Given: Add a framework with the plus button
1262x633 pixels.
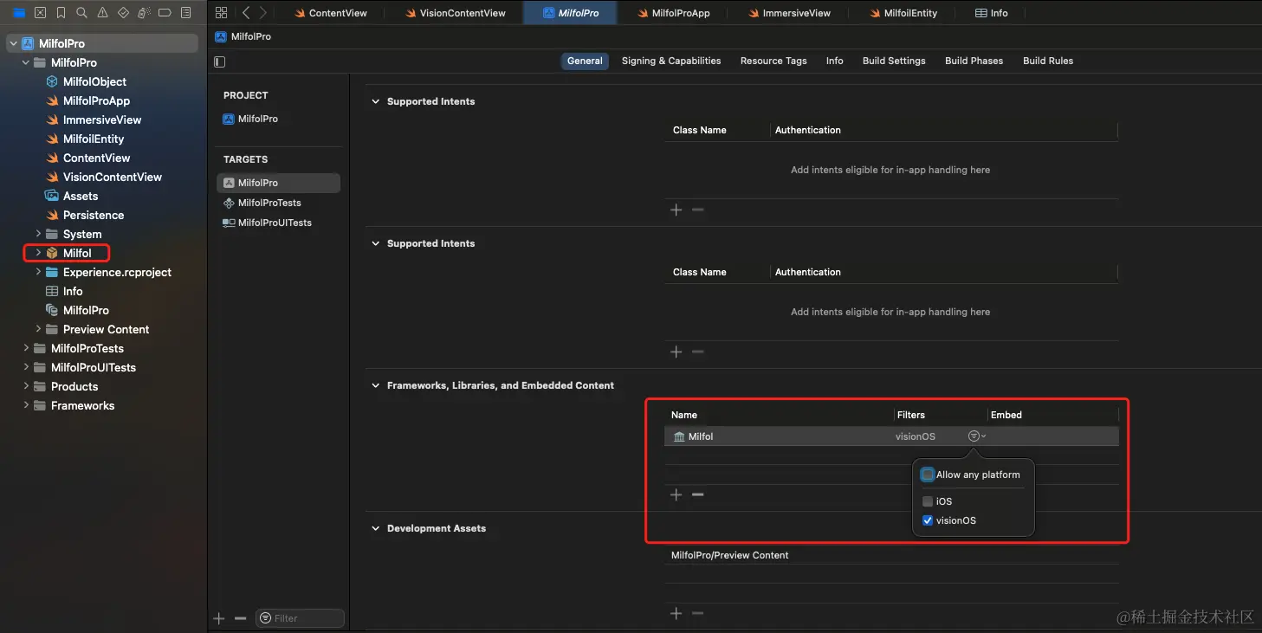Looking at the screenshot, I should pyautogui.click(x=676, y=494).
